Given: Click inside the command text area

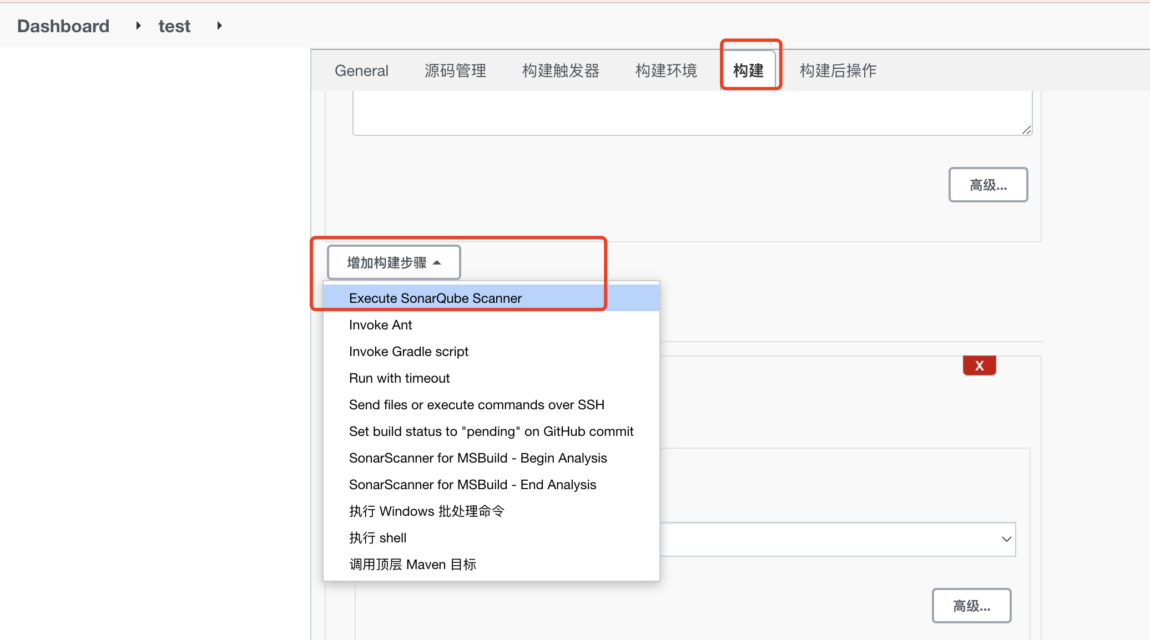Looking at the screenshot, I should [688, 113].
